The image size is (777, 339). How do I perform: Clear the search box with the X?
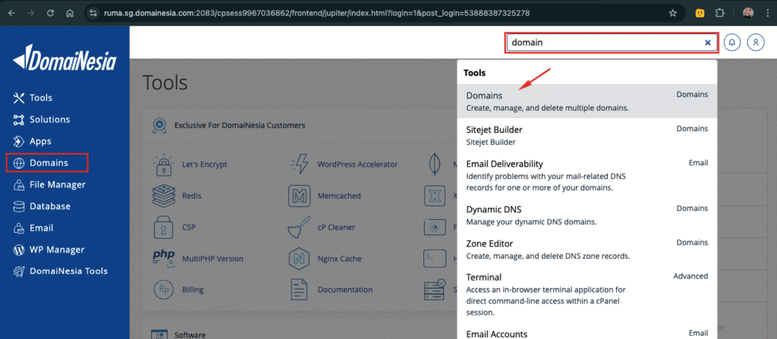pyautogui.click(x=708, y=42)
